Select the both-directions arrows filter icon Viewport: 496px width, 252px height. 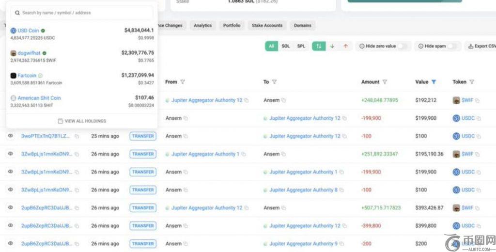[319, 46]
